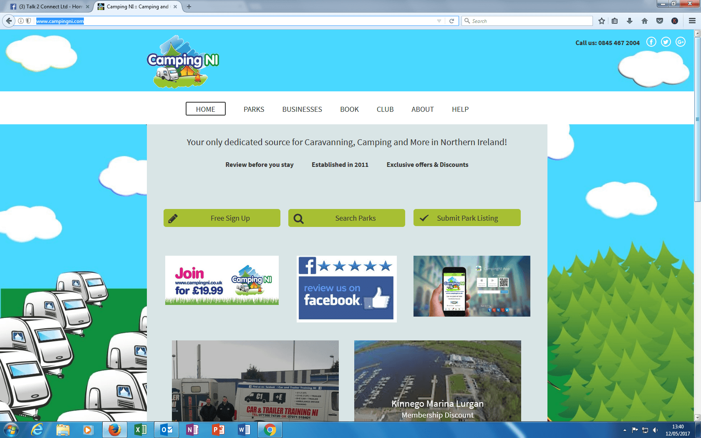This screenshot has height=438, width=701.
Task: Bookmark this page with the star icon
Action: 602,21
